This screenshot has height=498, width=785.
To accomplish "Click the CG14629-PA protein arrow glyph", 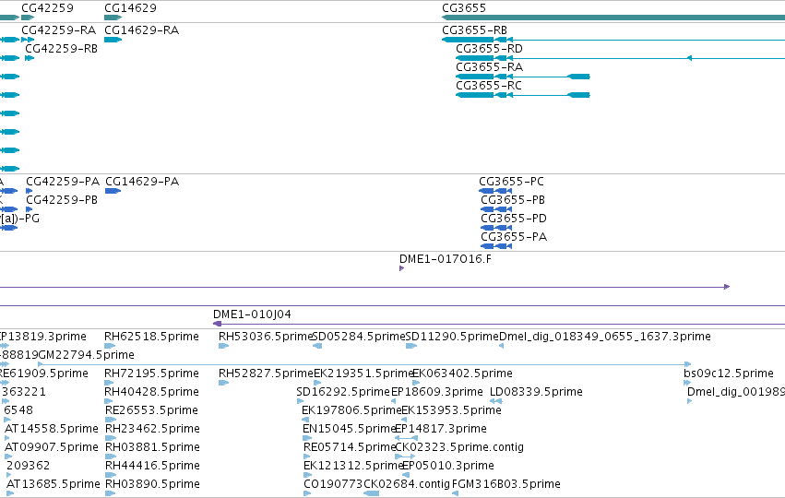I will (113, 191).
